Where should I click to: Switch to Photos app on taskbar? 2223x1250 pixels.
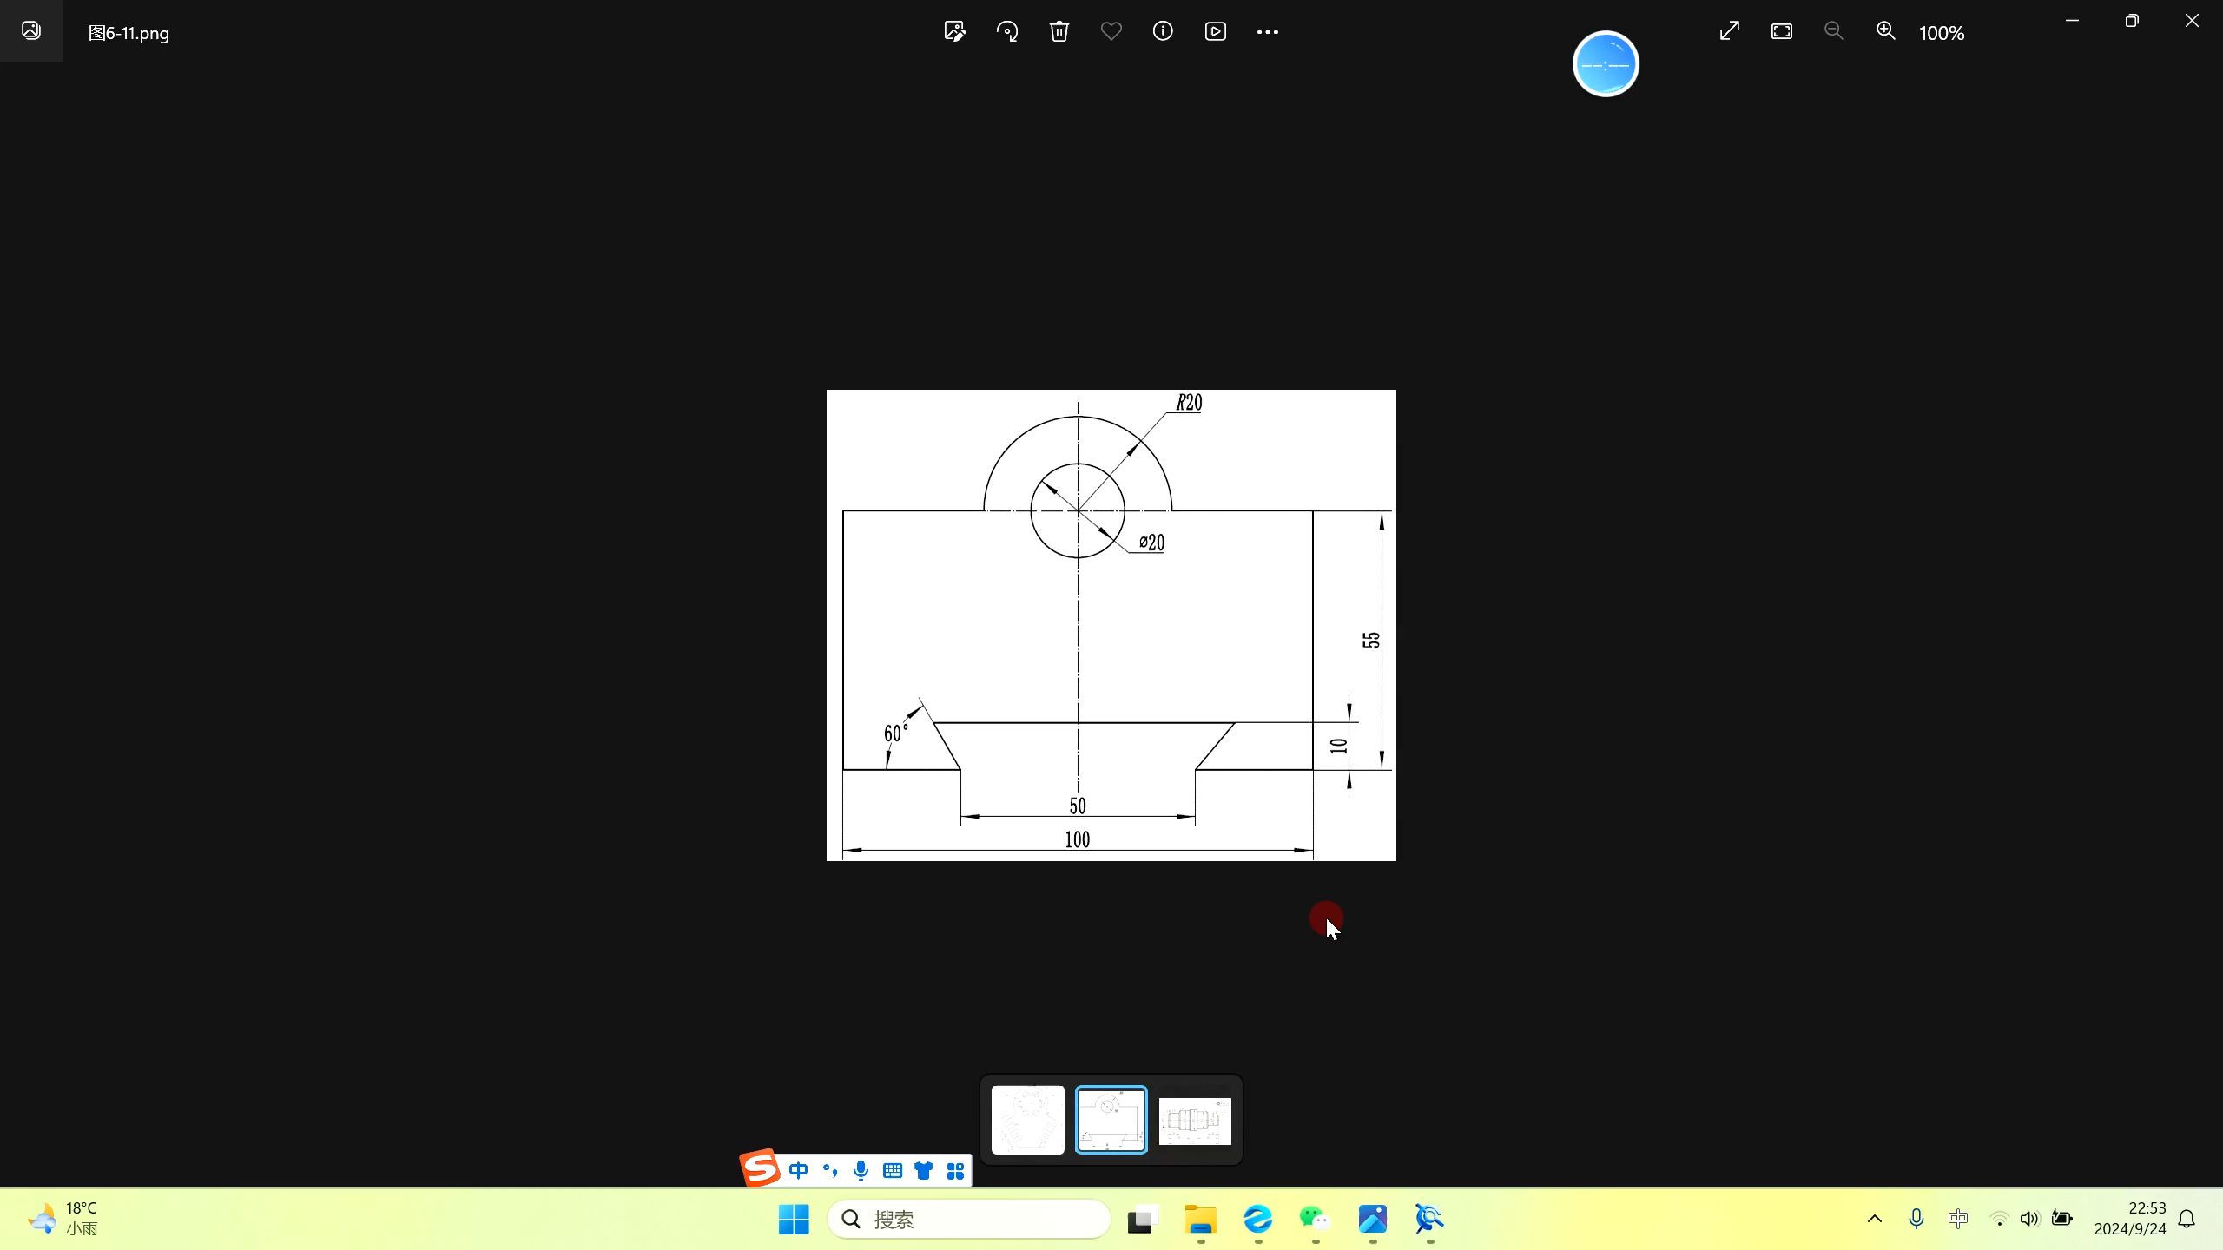tap(1373, 1220)
